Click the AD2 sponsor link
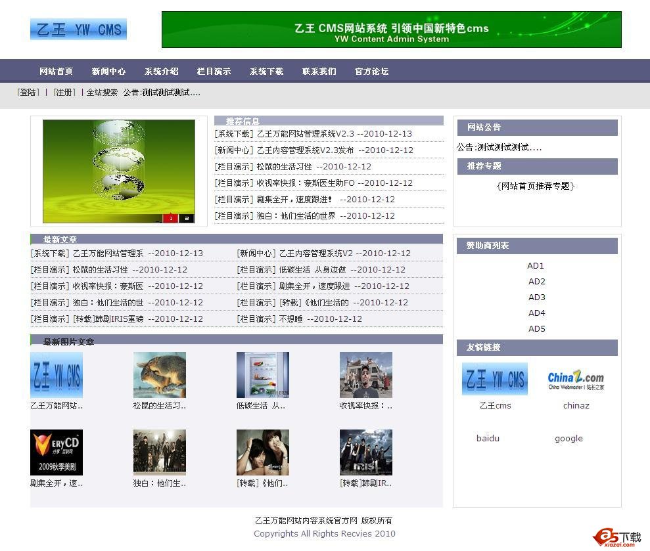 coord(537,281)
